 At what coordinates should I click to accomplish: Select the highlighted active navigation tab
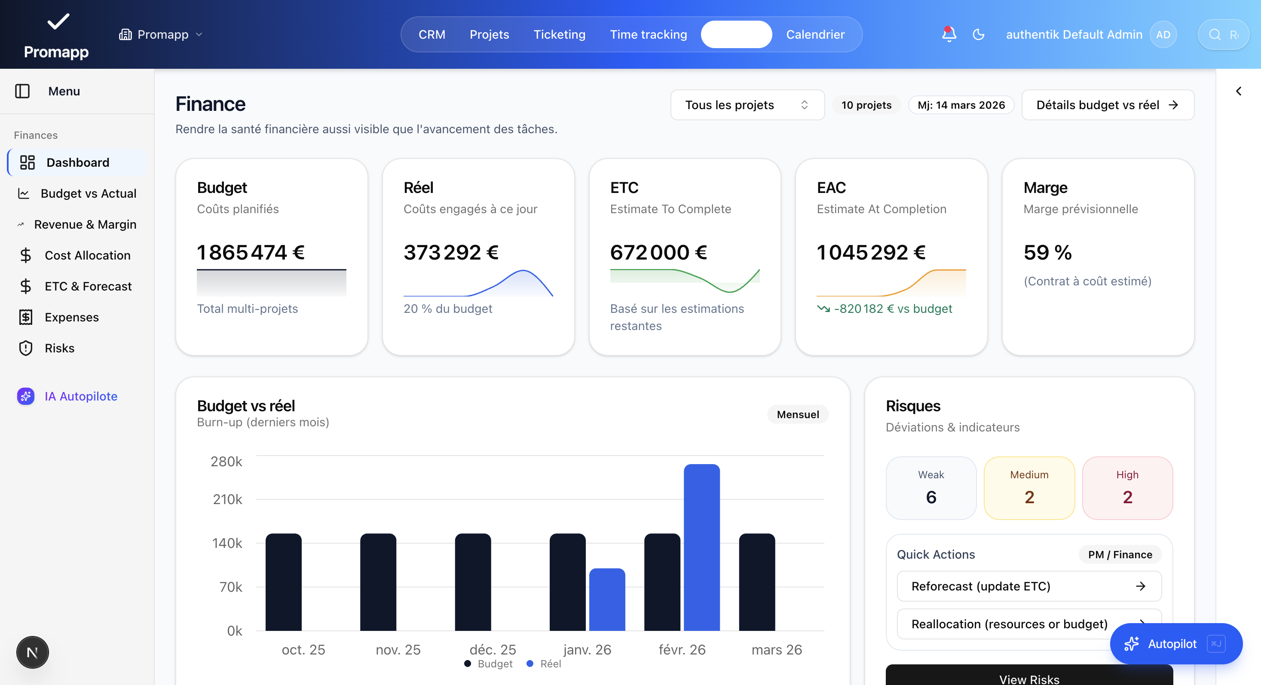pos(736,34)
